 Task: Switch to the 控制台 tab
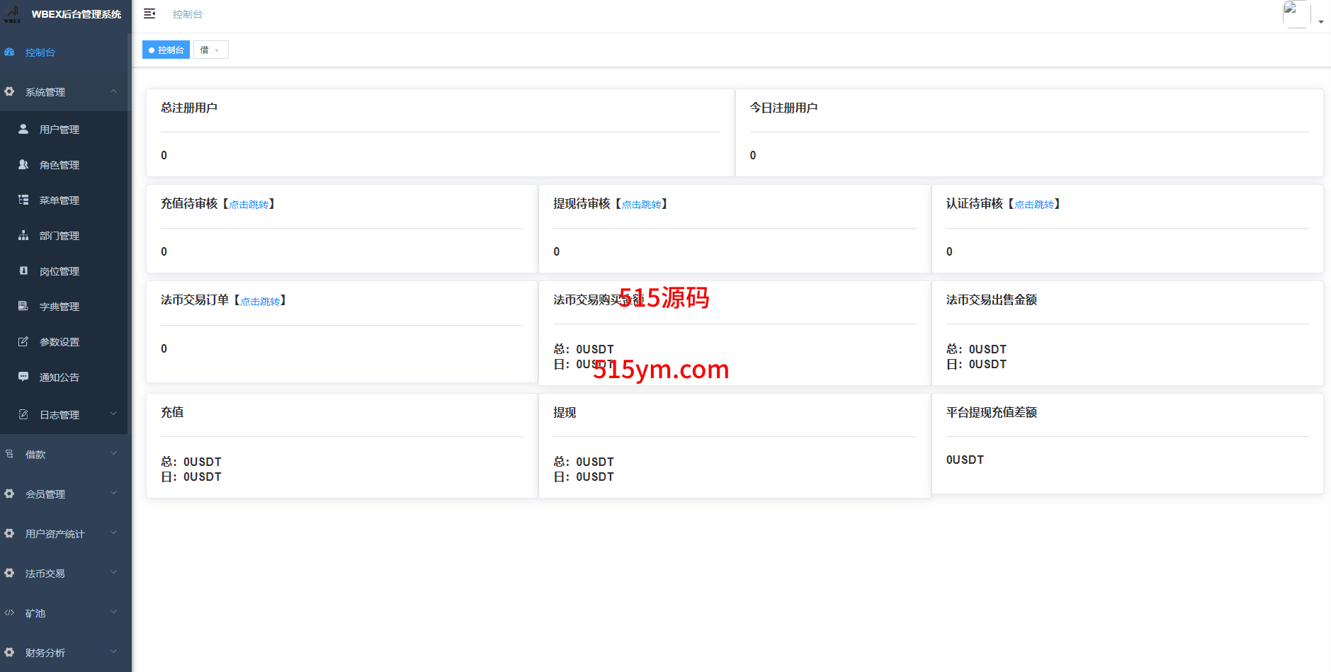click(166, 50)
